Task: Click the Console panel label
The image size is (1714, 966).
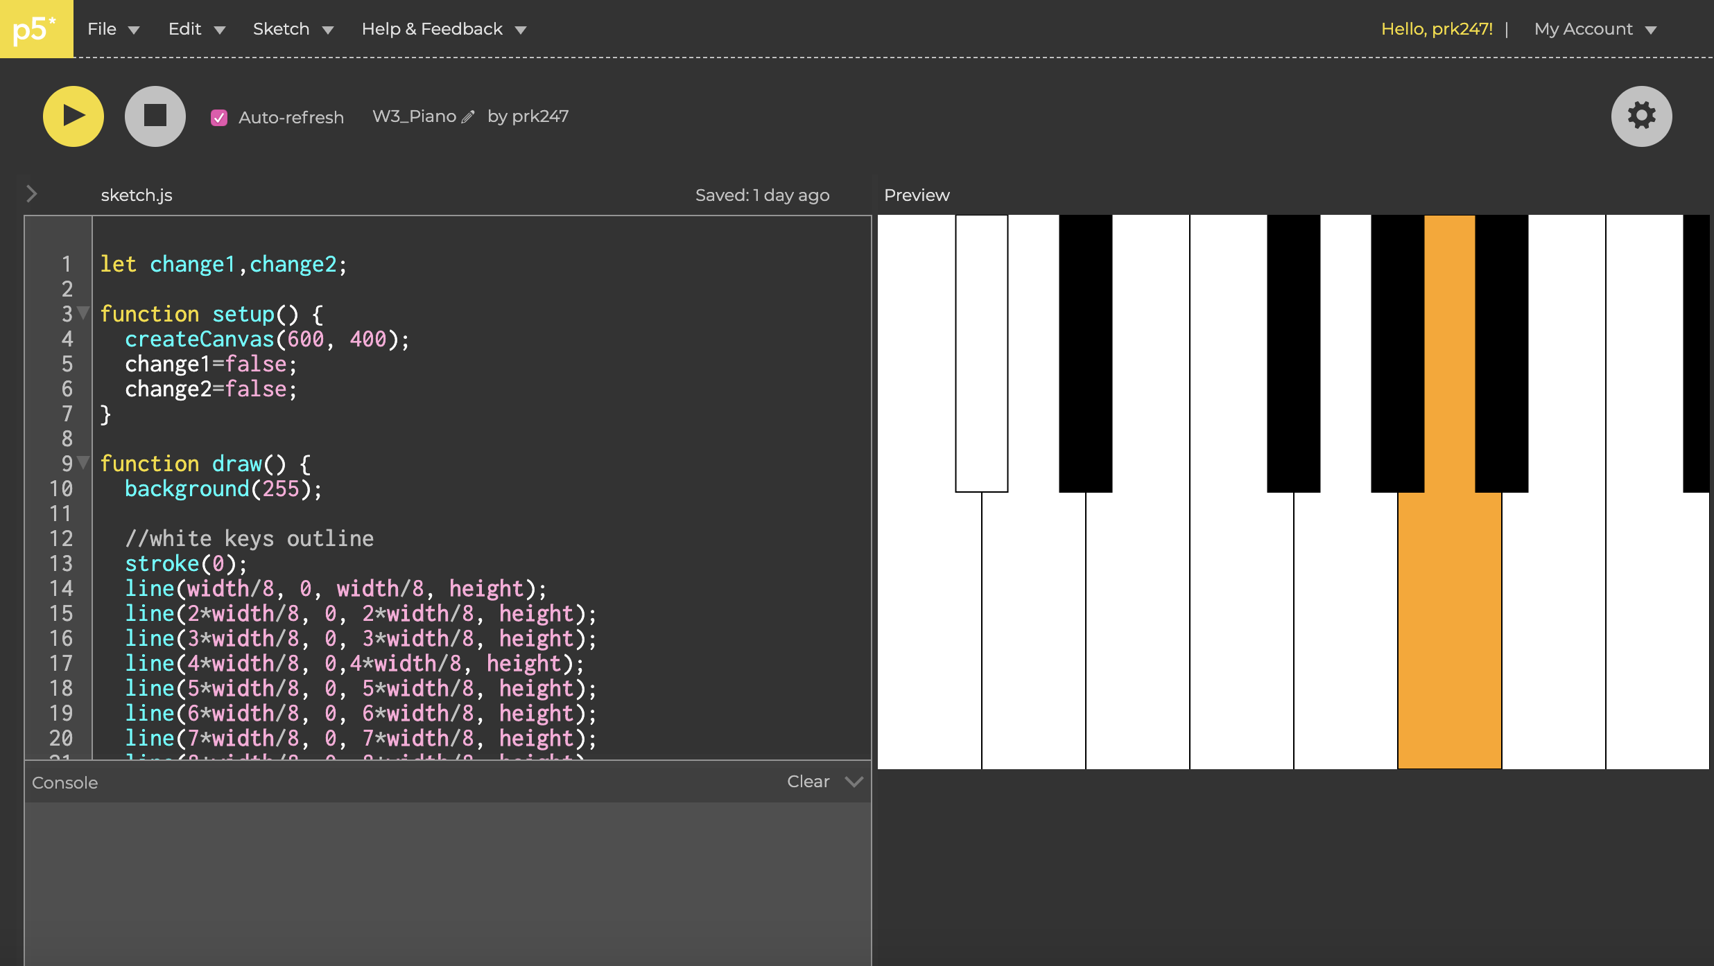Action: click(65, 782)
